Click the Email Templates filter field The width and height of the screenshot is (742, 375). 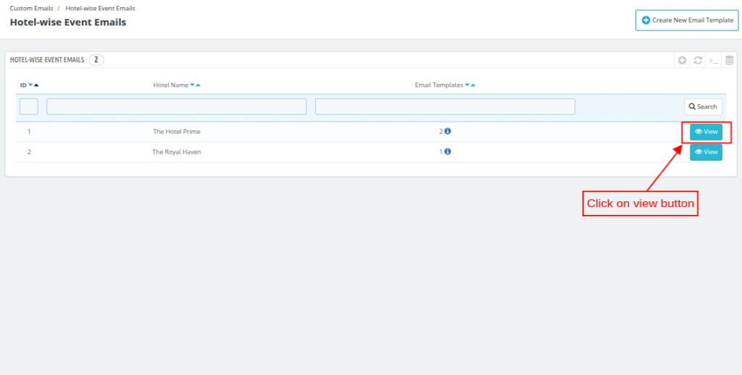point(445,107)
